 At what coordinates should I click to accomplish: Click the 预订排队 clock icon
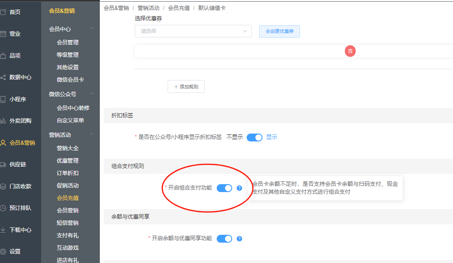pyautogui.click(x=3, y=208)
